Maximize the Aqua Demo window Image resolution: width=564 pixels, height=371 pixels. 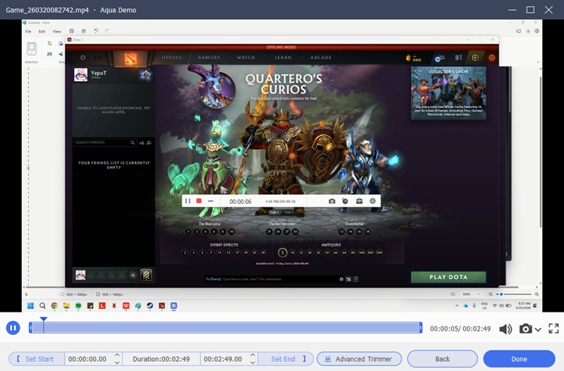click(x=530, y=10)
